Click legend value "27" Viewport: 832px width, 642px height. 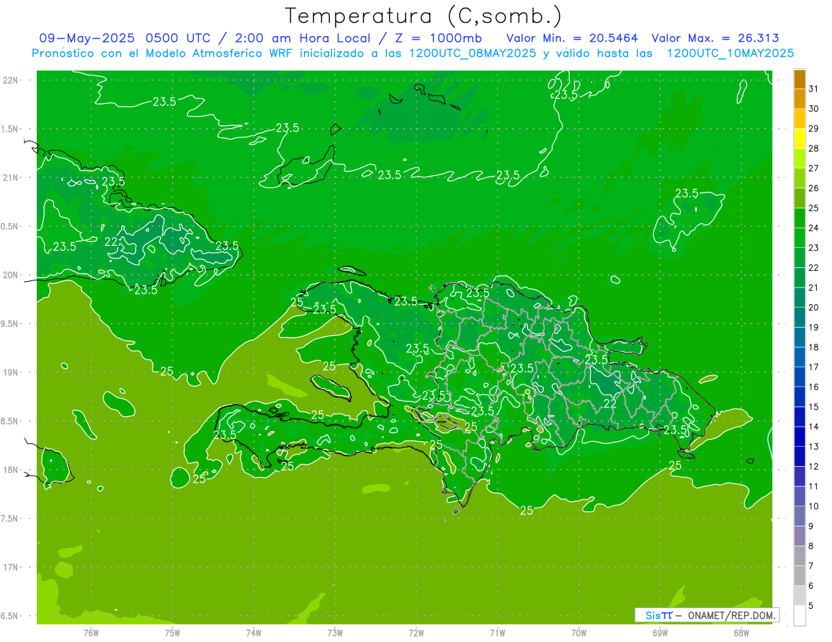[814, 168]
